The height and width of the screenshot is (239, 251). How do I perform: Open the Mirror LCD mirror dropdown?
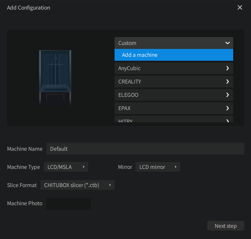(158, 167)
